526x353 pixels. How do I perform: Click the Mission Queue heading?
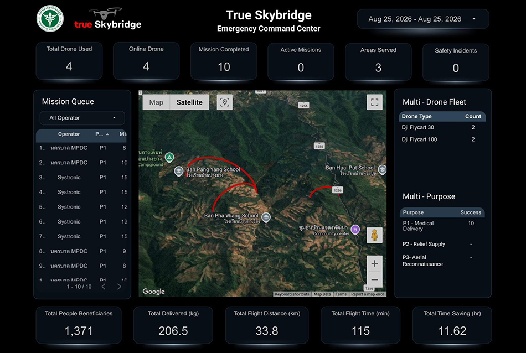[68, 102]
